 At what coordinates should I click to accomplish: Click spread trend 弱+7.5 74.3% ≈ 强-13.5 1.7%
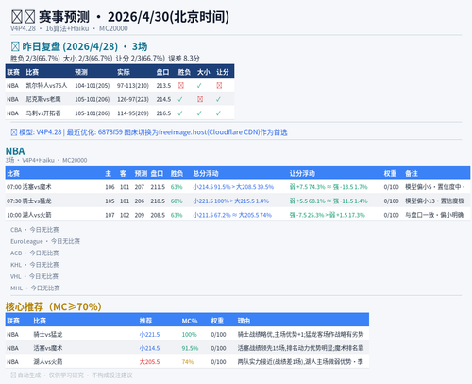(x=329, y=187)
